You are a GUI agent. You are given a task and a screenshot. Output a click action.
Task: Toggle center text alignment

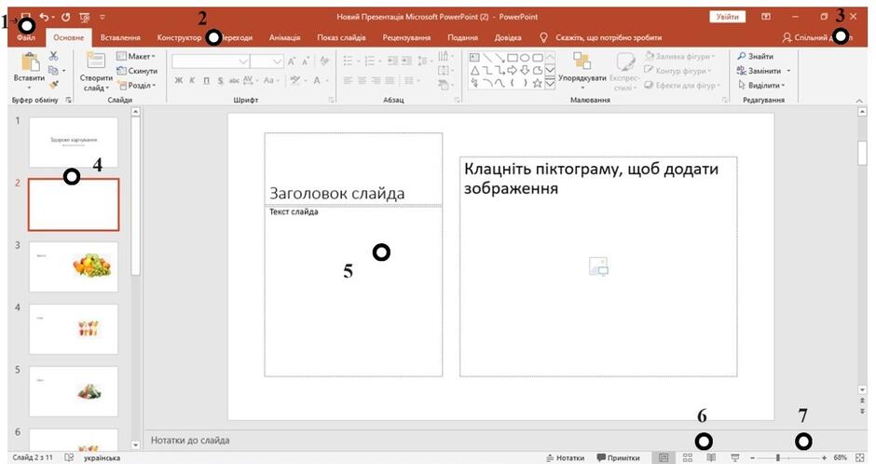(x=362, y=80)
